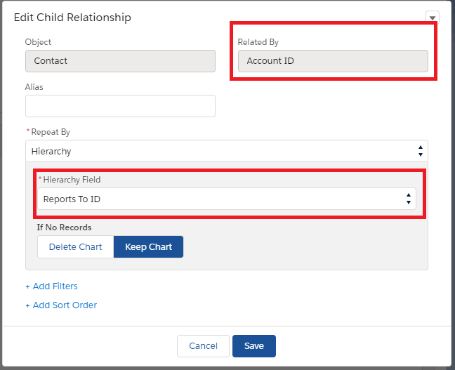This screenshot has width=455, height=370.
Task: Click the Hierarchy Field up-down arrows
Action: 408,199
